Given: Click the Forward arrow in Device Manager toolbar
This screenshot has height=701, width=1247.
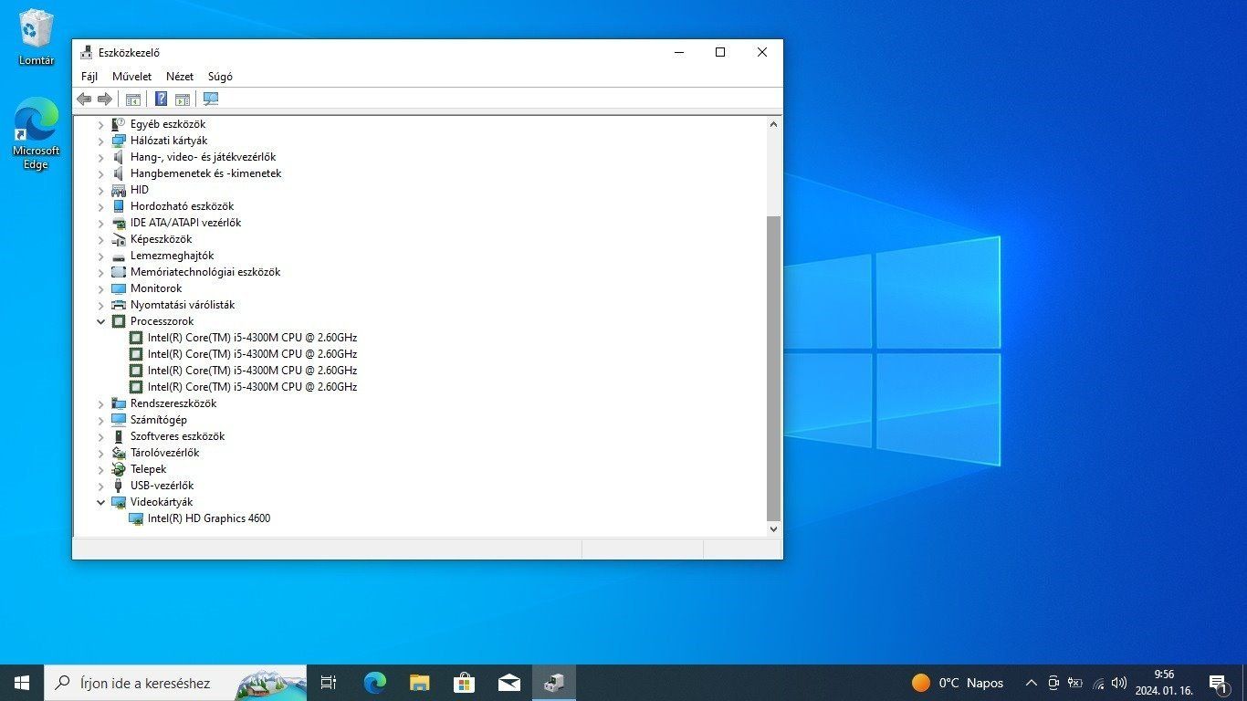Looking at the screenshot, I should 105,99.
